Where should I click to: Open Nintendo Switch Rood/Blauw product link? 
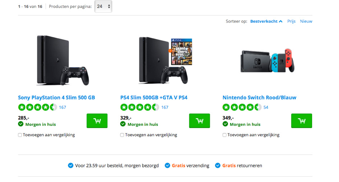click(x=259, y=97)
